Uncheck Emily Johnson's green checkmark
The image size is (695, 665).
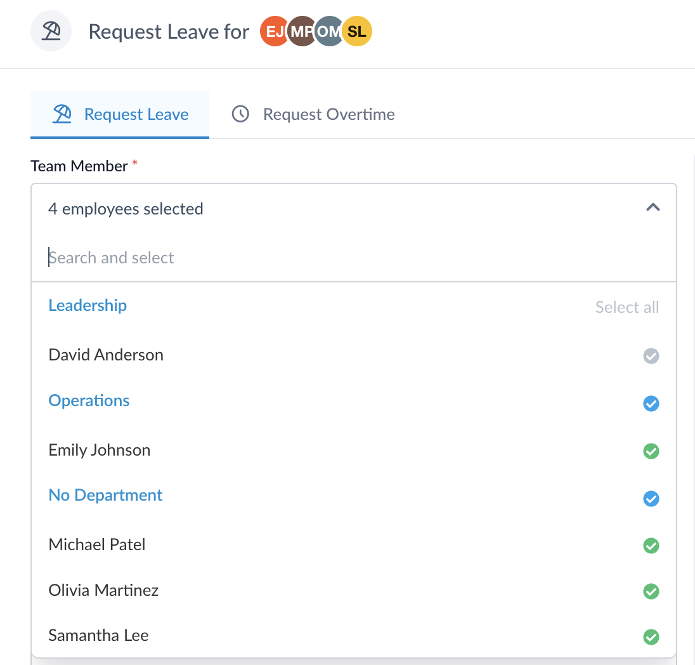pos(651,451)
